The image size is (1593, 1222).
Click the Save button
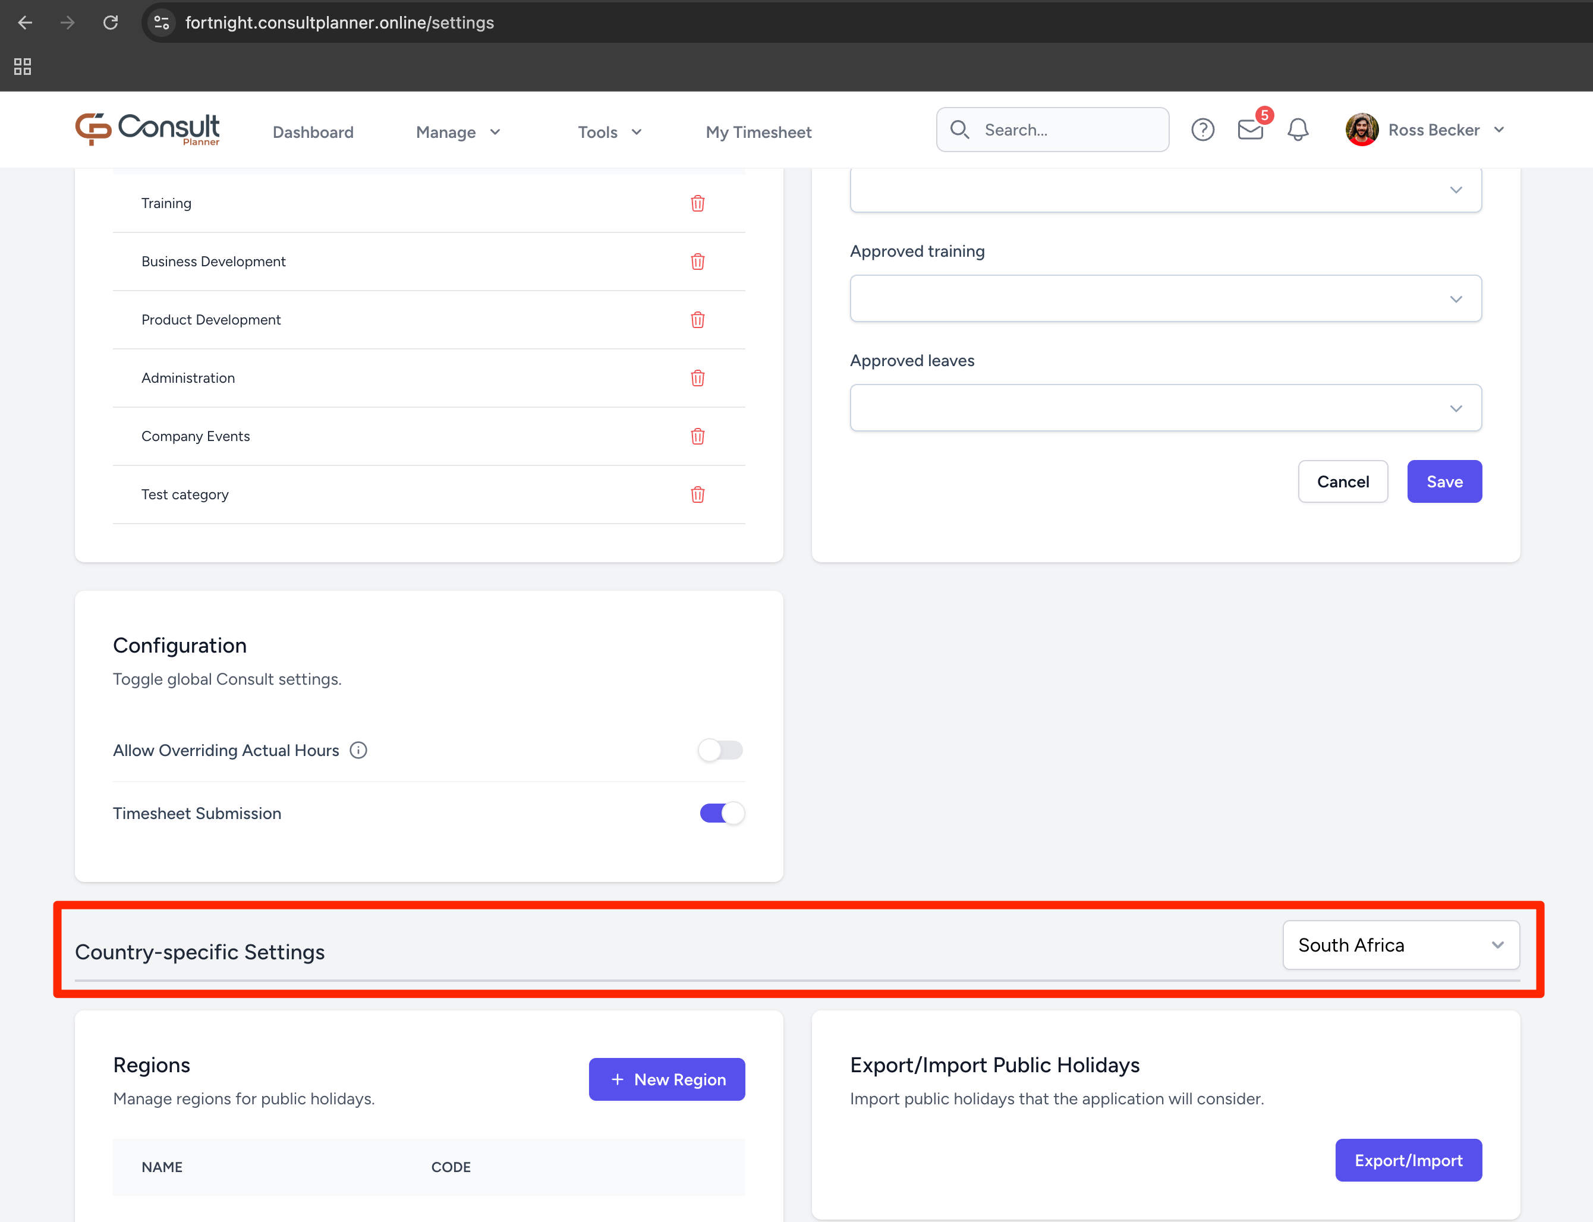1444,481
